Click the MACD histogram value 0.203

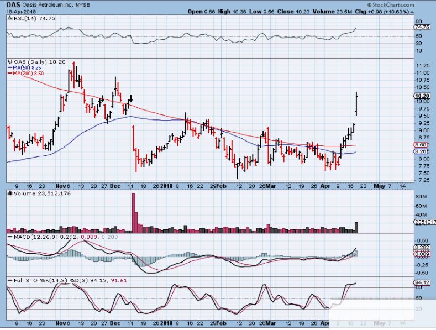[109, 237]
